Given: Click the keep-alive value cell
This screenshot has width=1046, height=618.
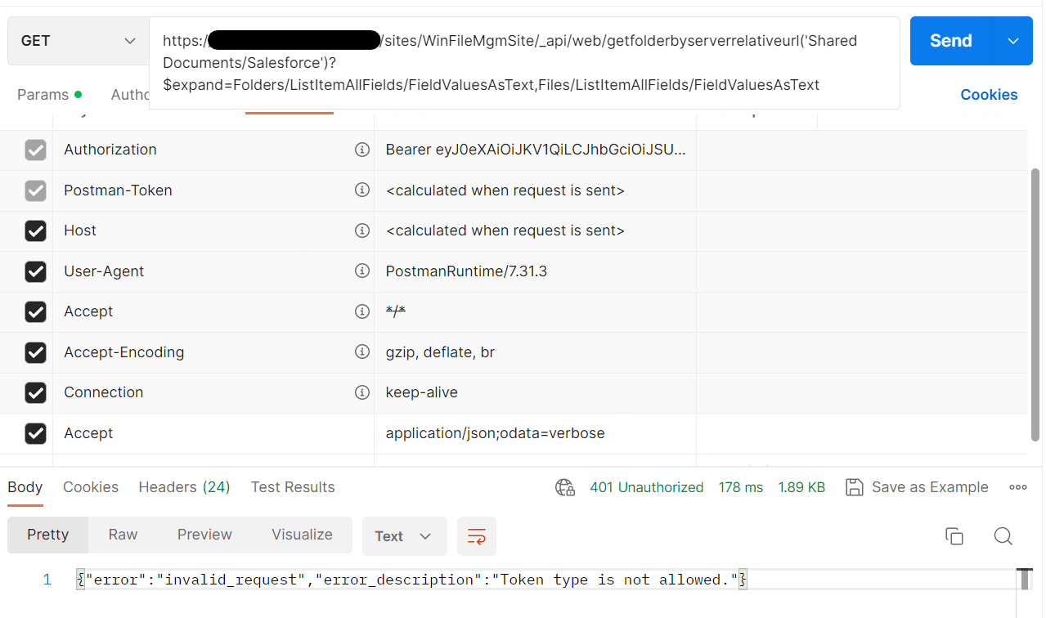Looking at the screenshot, I should (x=536, y=392).
